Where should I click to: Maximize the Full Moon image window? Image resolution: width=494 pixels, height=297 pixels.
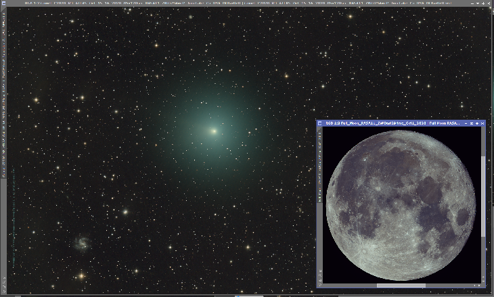coord(477,124)
